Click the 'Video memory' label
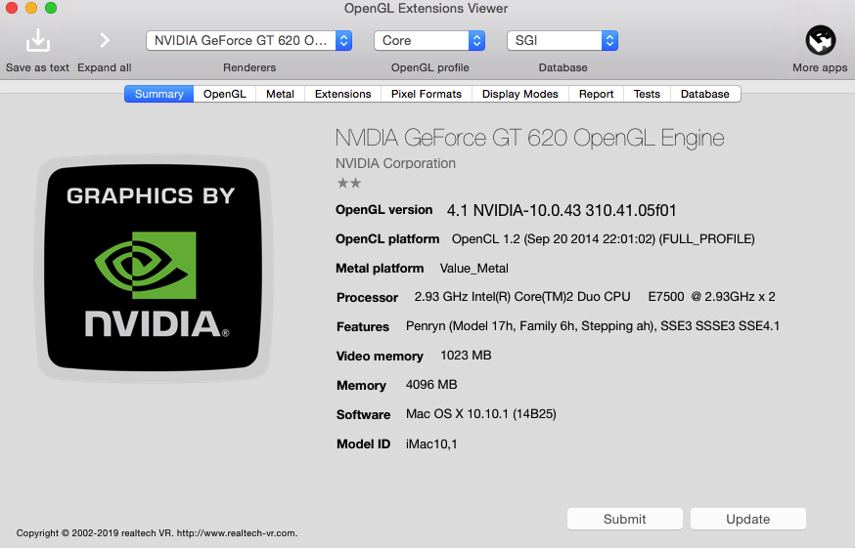Image resolution: width=855 pixels, height=548 pixels. (380, 357)
